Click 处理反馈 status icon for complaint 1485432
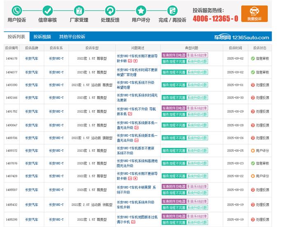Screen dimensions: 288x227 pos(253,205)
